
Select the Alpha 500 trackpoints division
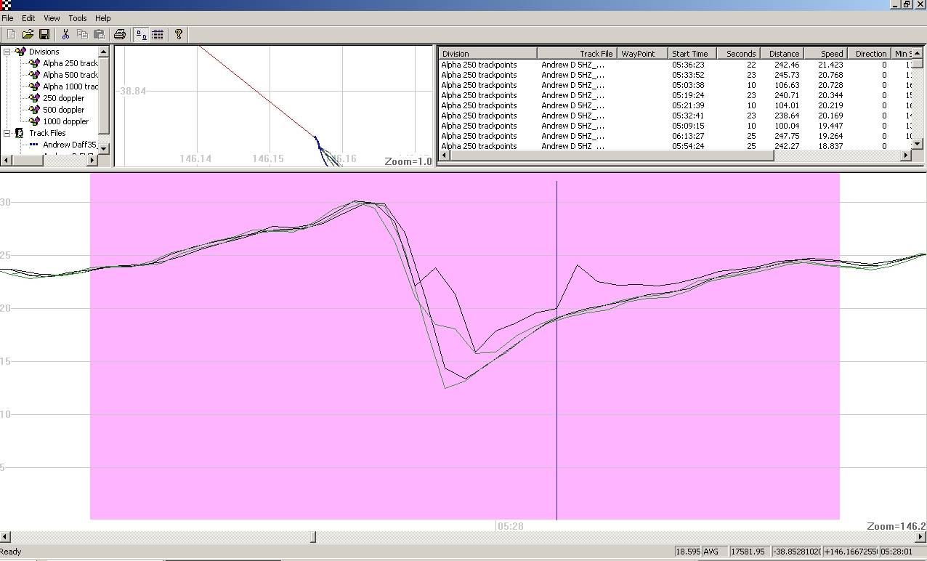click(70, 75)
